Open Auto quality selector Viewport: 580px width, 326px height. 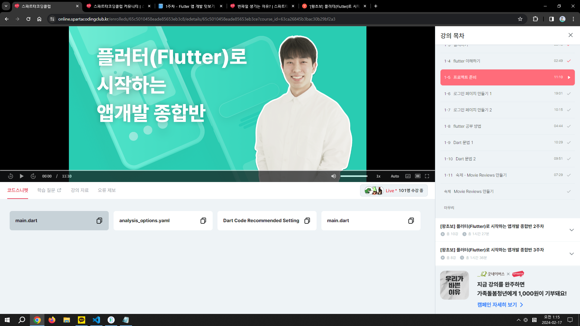pos(395,176)
